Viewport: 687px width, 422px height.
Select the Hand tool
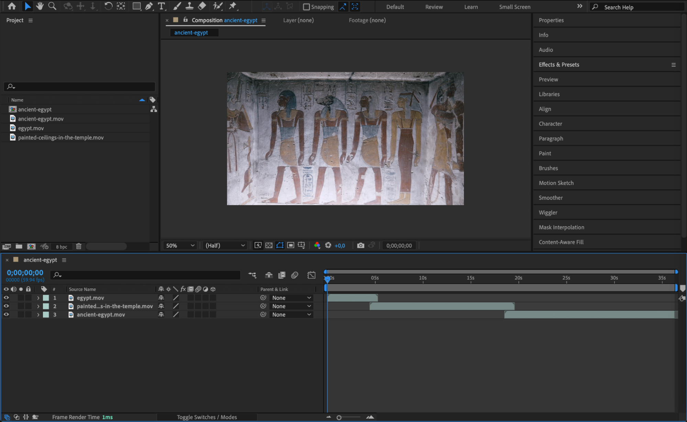[40, 6]
